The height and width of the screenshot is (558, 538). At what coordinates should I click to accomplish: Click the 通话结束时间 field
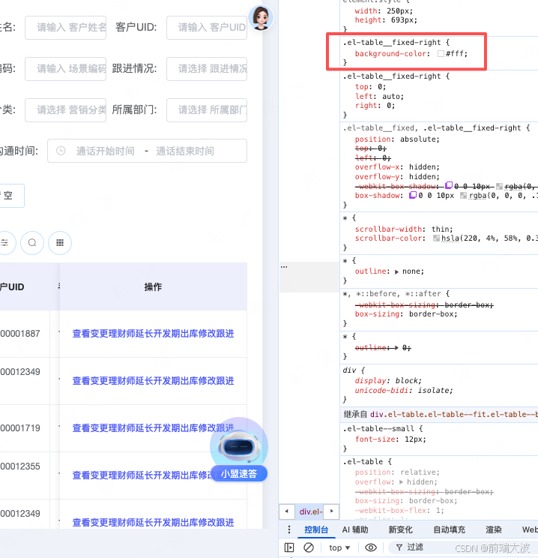185,151
